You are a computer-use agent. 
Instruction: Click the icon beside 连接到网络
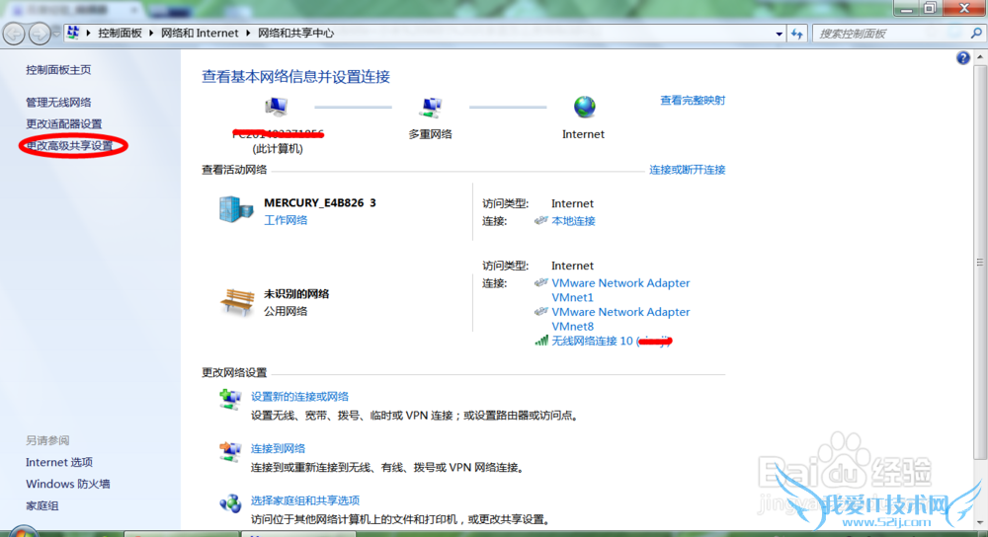pos(230,451)
